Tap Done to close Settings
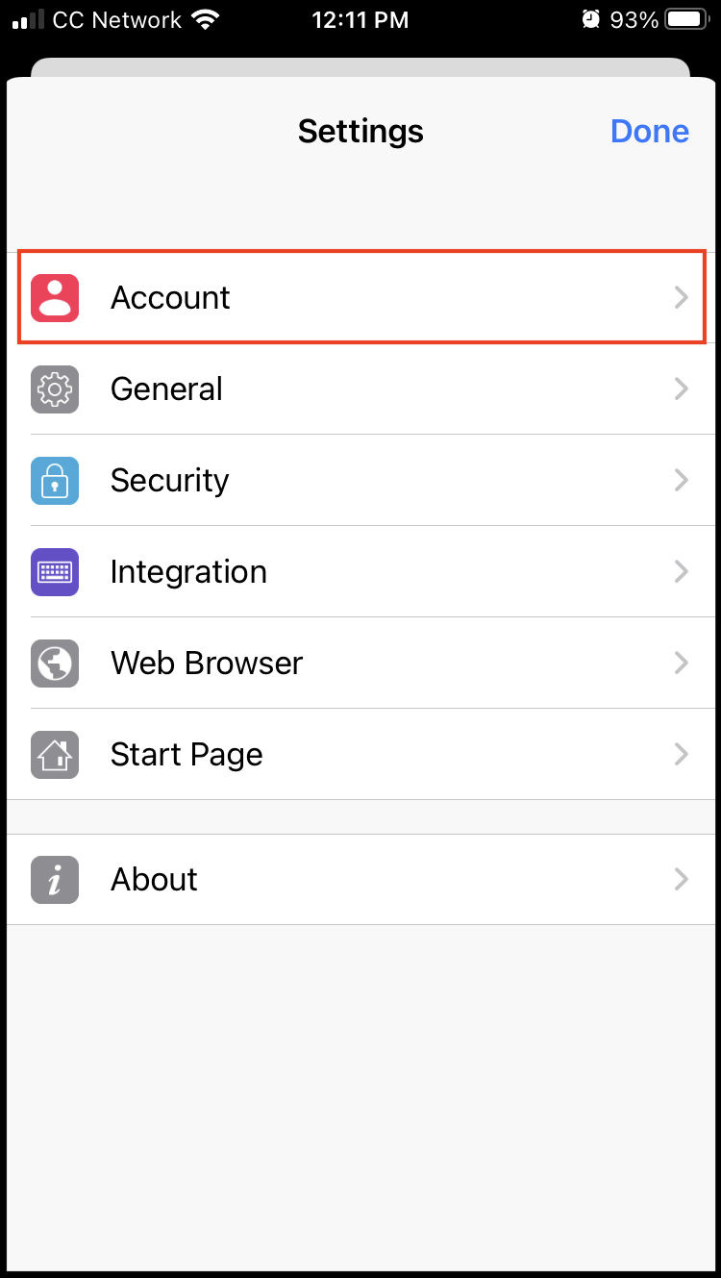The width and height of the screenshot is (721, 1278). click(x=650, y=131)
